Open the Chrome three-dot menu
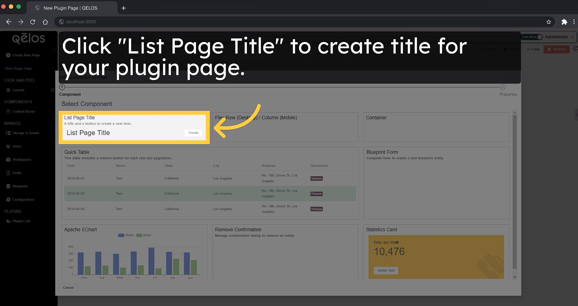Viewport: 578px width, 306px height. point(574,22)
